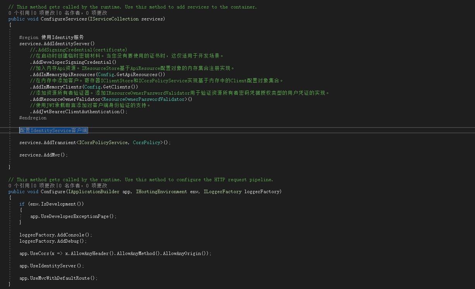
Task: Click the IApplicationBuilder parameter type
Action: pos(89,191)
